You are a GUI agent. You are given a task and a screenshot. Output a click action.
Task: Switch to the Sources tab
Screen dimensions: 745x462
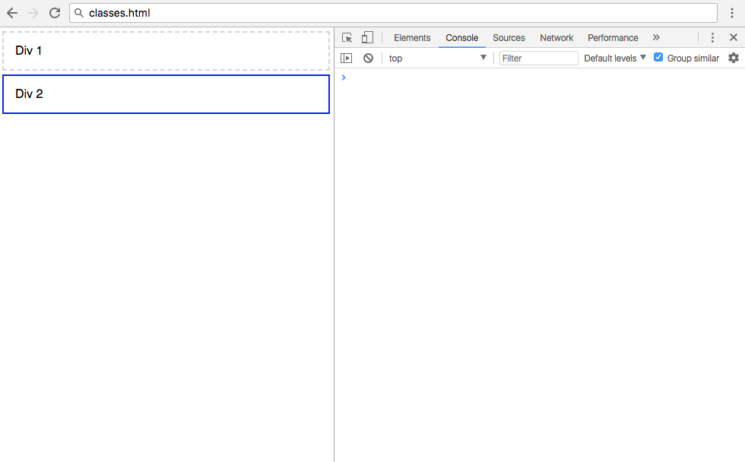(509, 38)
